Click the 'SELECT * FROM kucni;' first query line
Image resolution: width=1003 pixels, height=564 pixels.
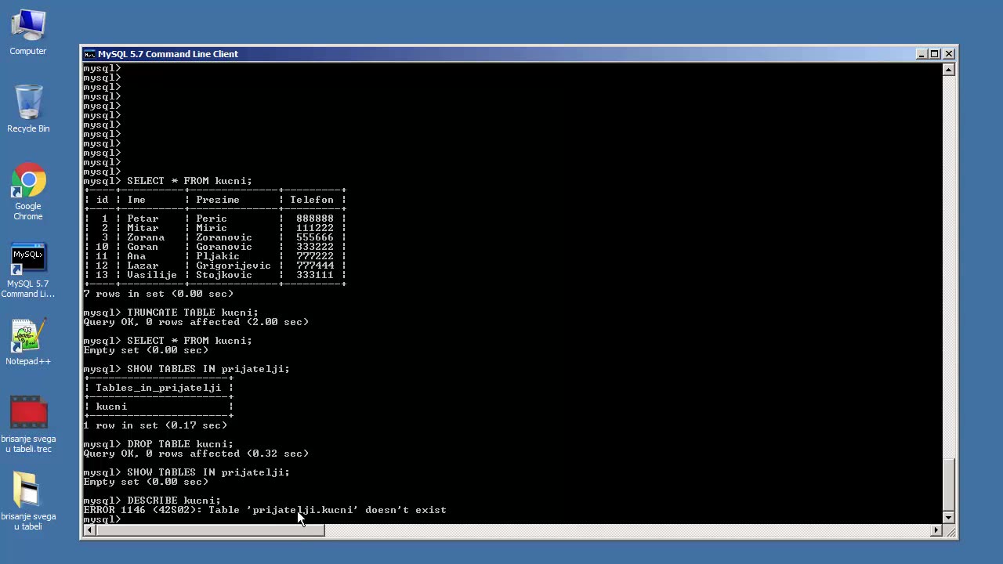coord(168,181)
